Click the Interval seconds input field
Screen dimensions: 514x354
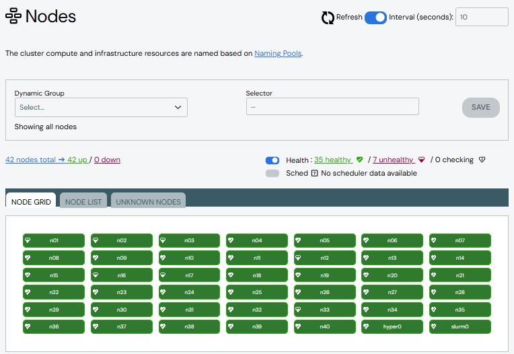[482, 17]
